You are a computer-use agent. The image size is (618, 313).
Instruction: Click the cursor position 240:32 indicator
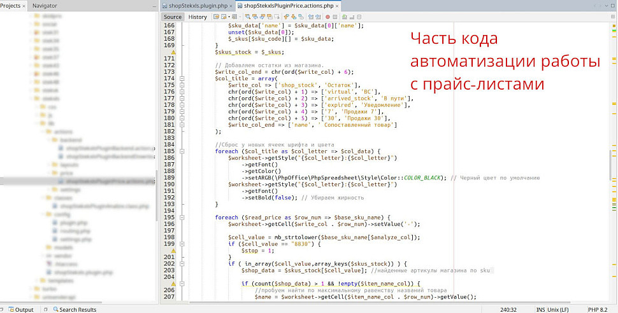(x=508, y=309)
